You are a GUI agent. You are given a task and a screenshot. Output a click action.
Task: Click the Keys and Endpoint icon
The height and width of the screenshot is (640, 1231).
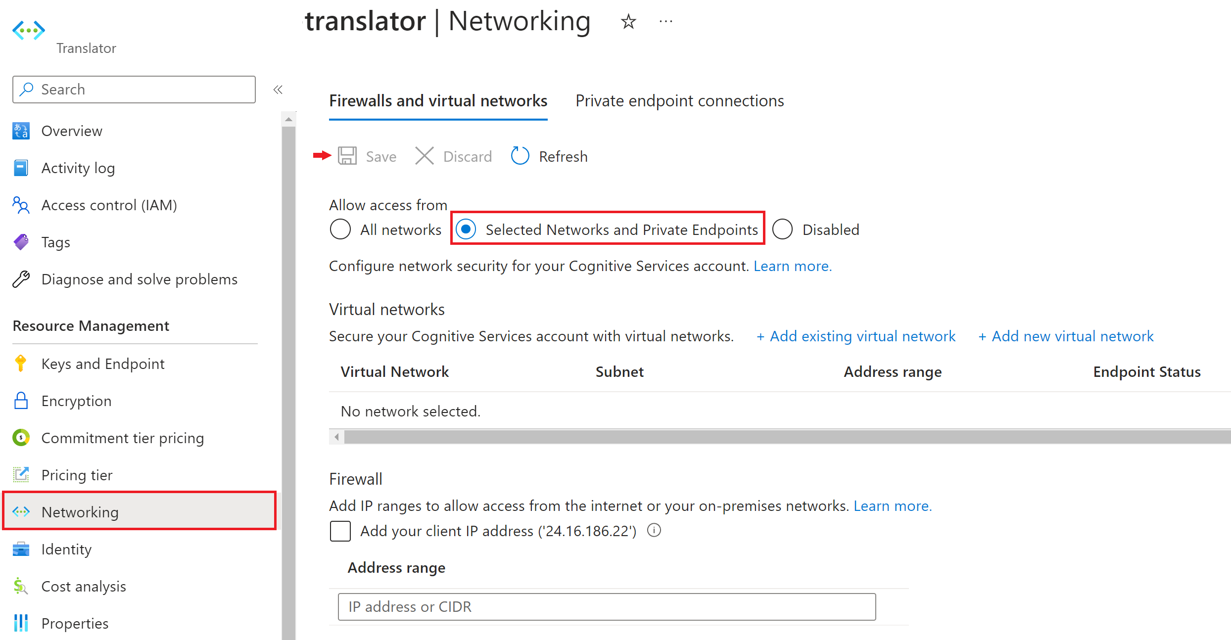pyautogui.click(x=22, y=364)
